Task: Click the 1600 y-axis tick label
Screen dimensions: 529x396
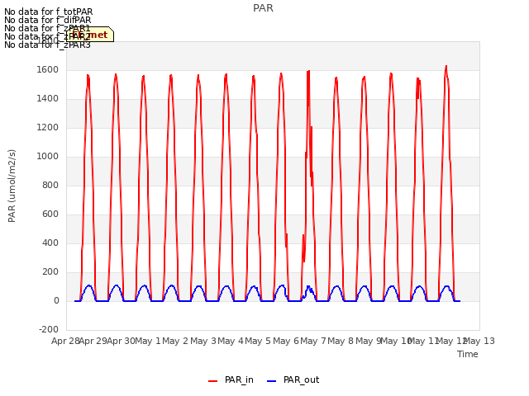Action: click(48, 69)
